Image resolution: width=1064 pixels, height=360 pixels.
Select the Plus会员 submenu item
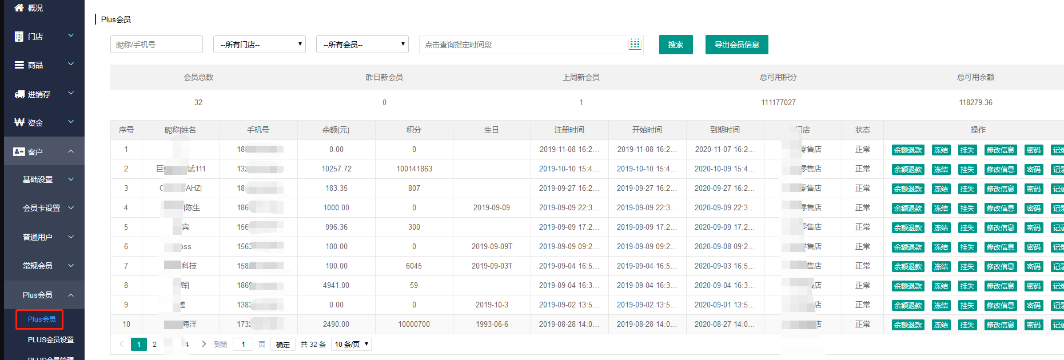pyautogui.click(x=42, y=319)
